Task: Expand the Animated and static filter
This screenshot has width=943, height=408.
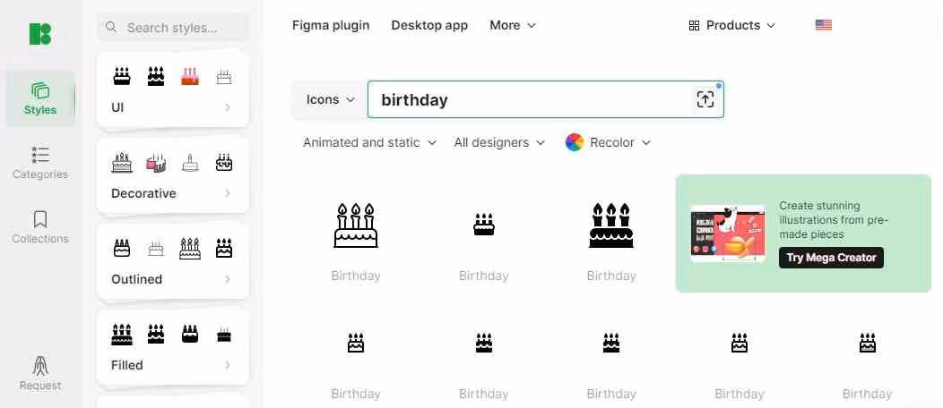Action: 369,142
